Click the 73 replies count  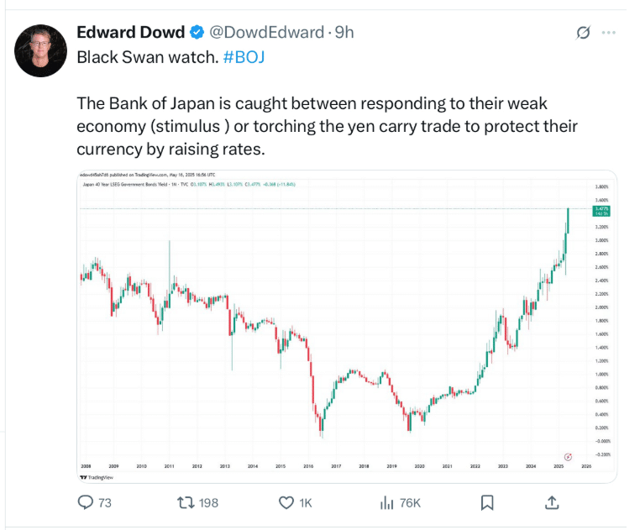coord(105,502)
